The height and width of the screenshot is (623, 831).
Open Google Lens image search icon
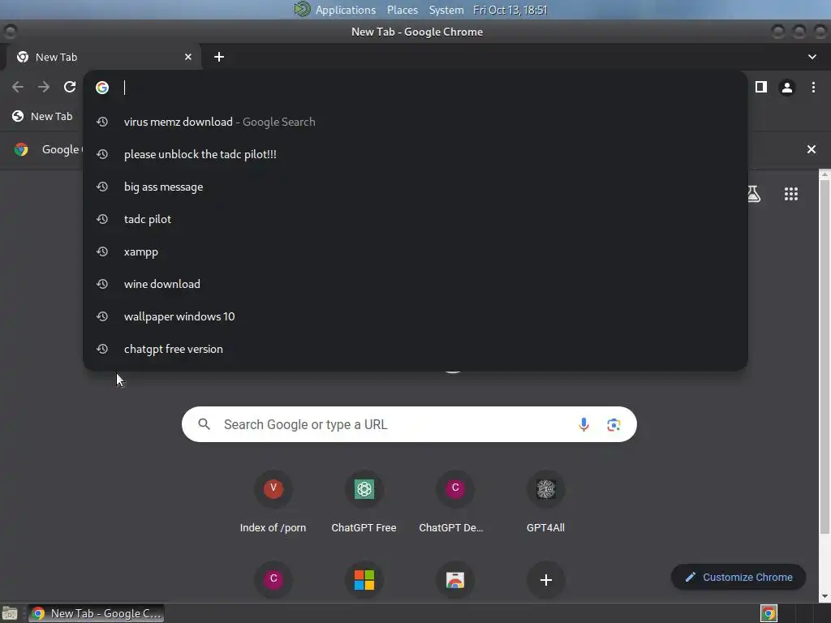[614, 424]
